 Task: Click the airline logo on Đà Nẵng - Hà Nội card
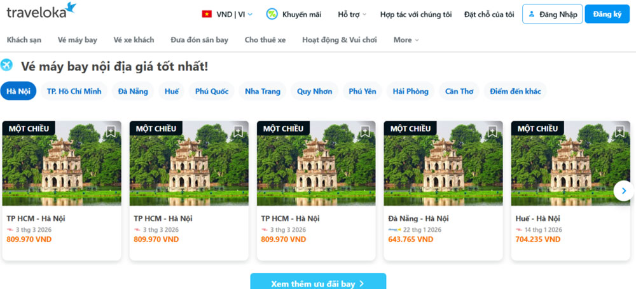394,230
